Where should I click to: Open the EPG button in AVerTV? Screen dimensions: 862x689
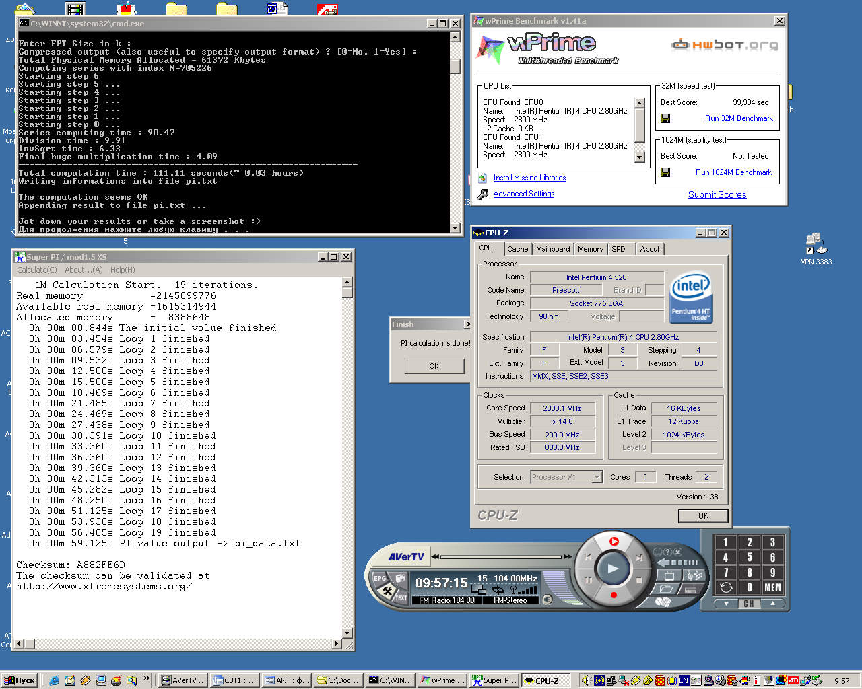pyautogui.click(x=380, y=579)
